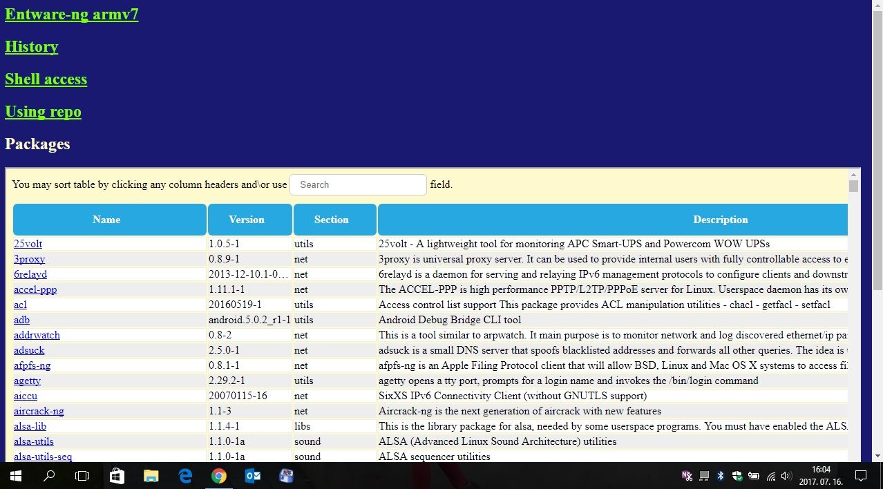
Task: Open Bluetooth tray icon
Action: (720, 476)
